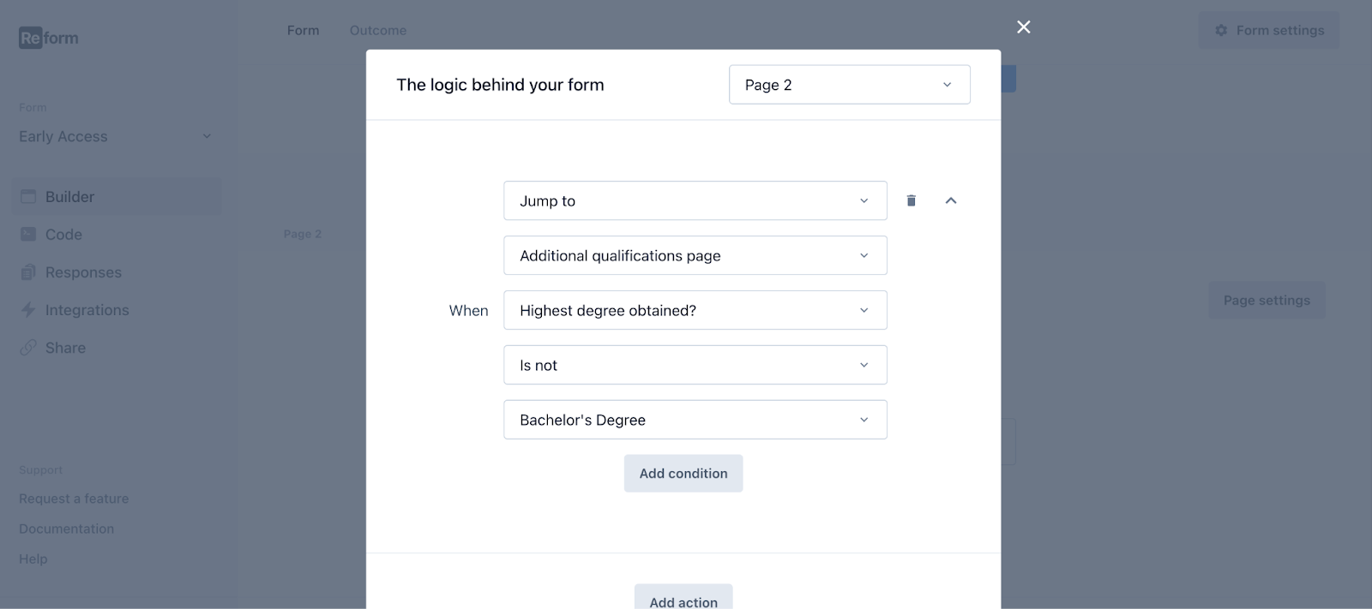Viewport: 1372px width, 609px height.
Task: Delete the Jump to action with trash icon
Action: click(x=912, y=200)
